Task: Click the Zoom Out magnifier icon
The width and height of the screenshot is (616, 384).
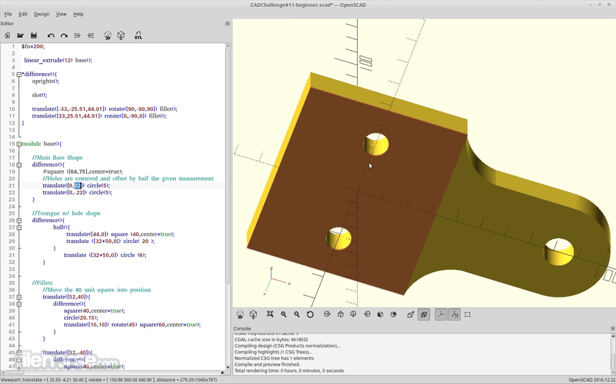Action: click(297, 314)
